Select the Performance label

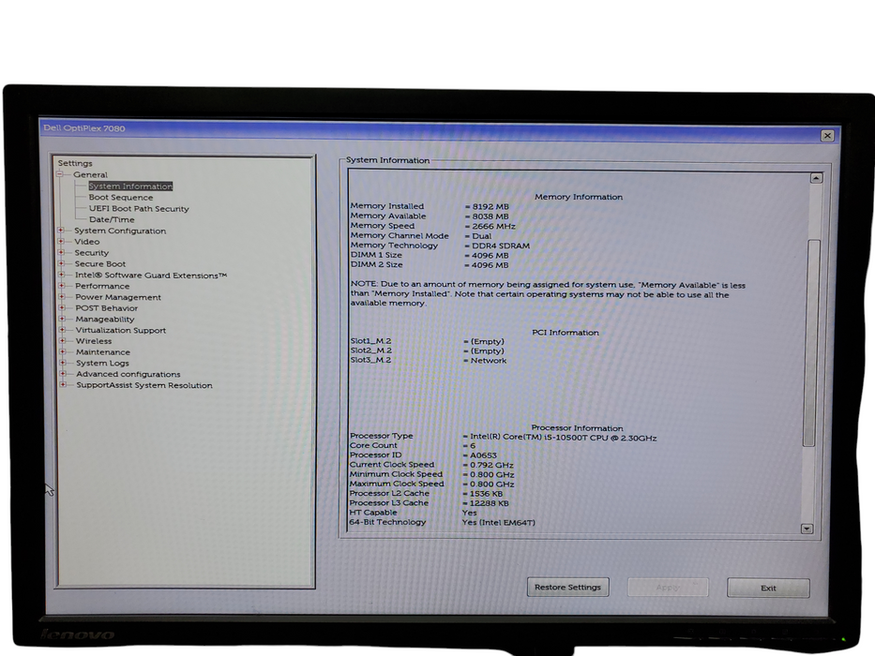click(x=102, y=286)
